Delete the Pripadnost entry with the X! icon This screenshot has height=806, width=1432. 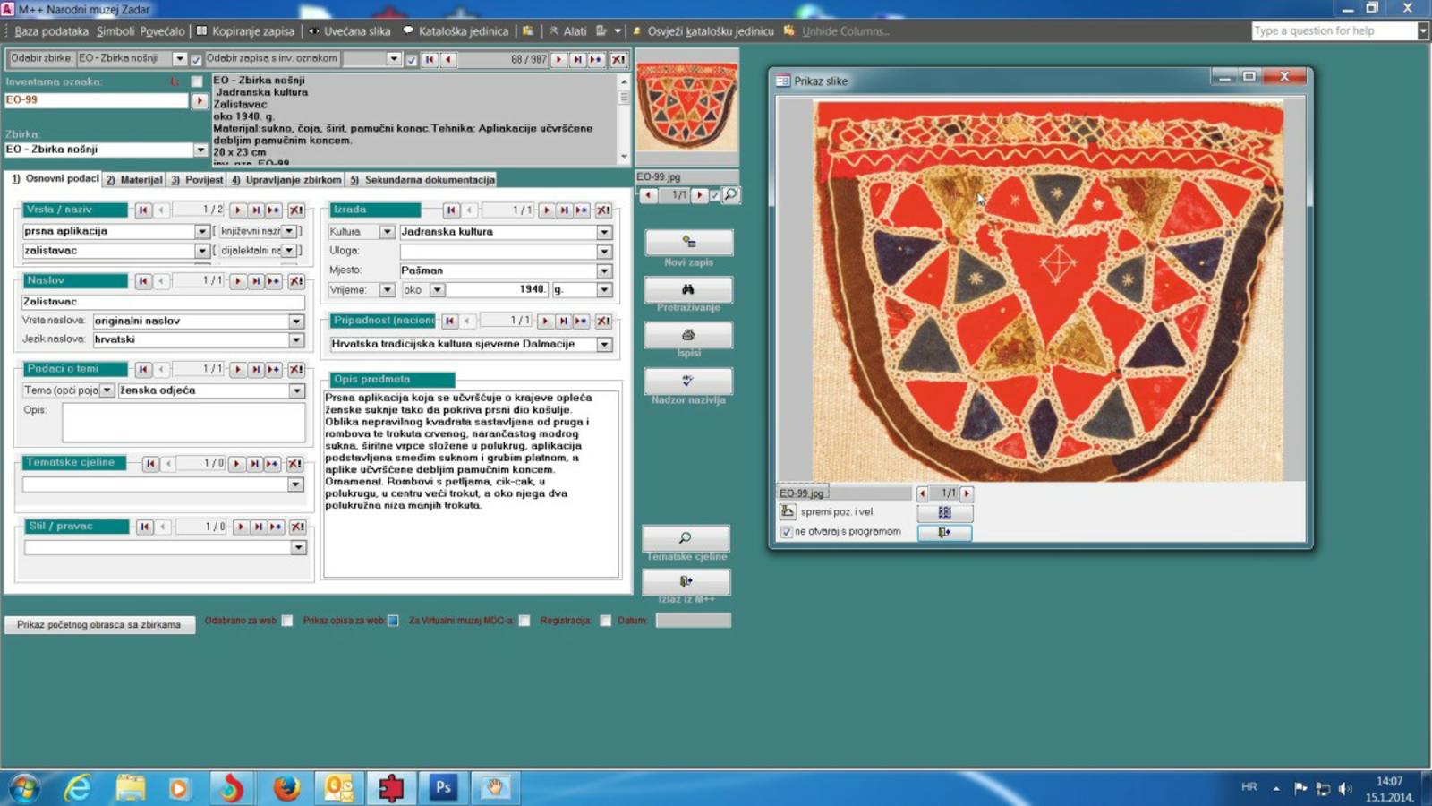(x=603, y=321)
